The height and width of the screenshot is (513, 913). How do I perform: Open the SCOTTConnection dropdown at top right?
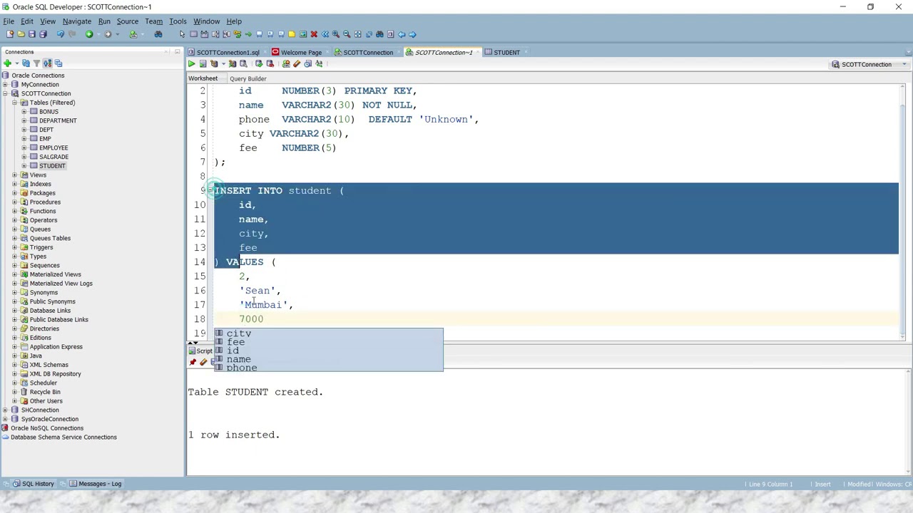point(904,64)
